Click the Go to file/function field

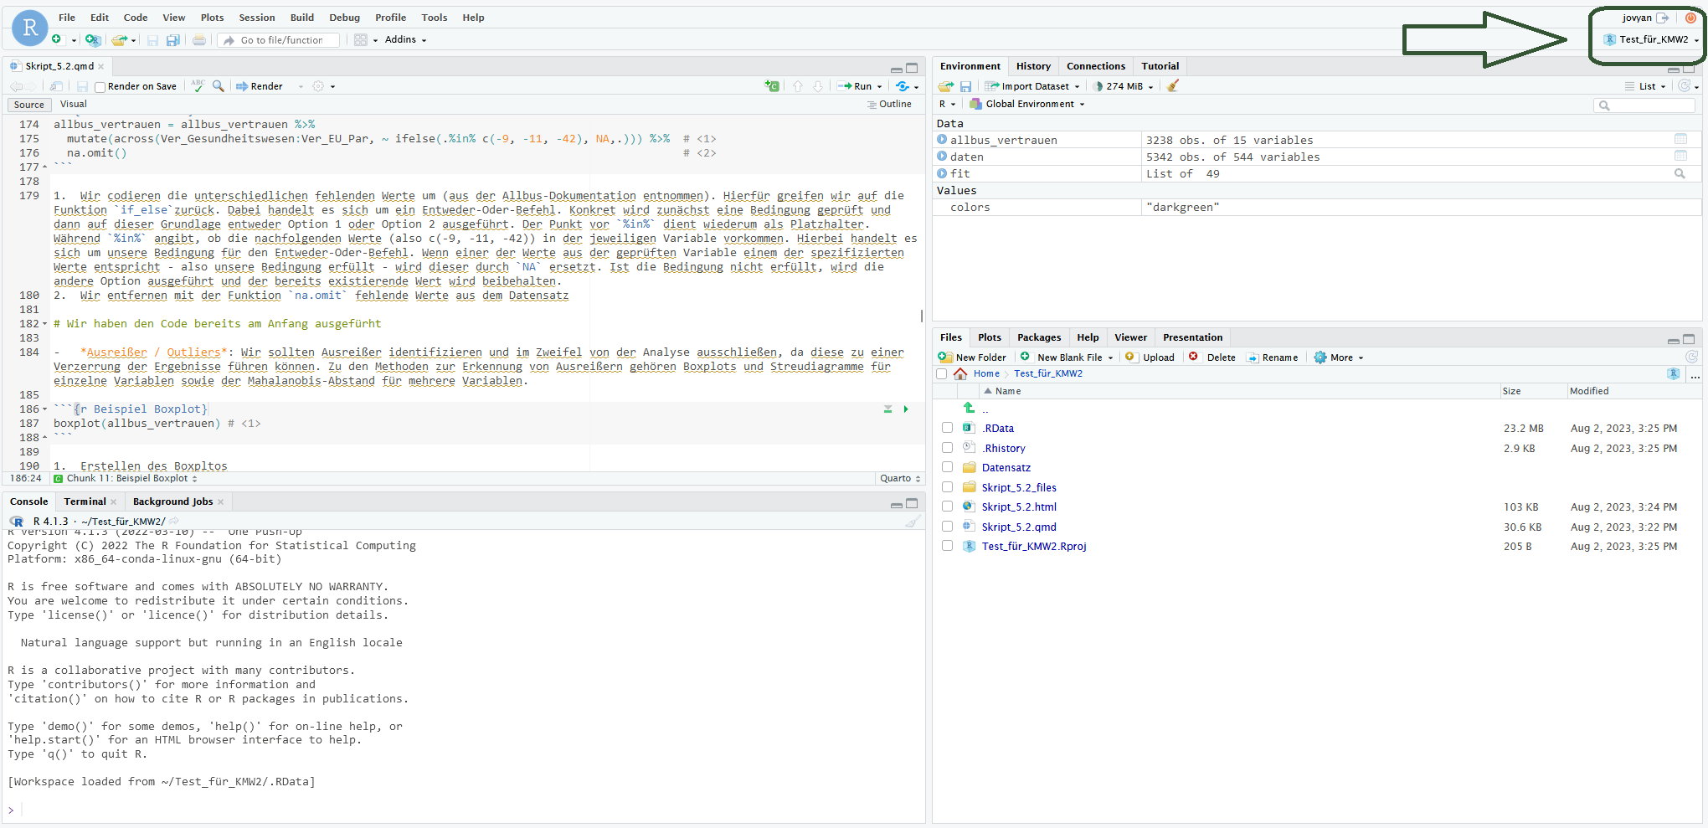[x=279, y=40]
